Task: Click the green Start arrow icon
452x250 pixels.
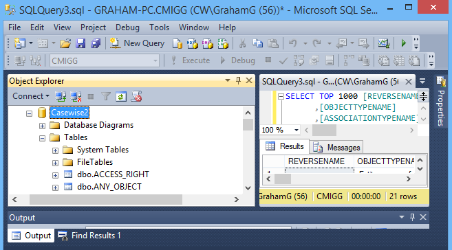Action: tap(404, 43)
